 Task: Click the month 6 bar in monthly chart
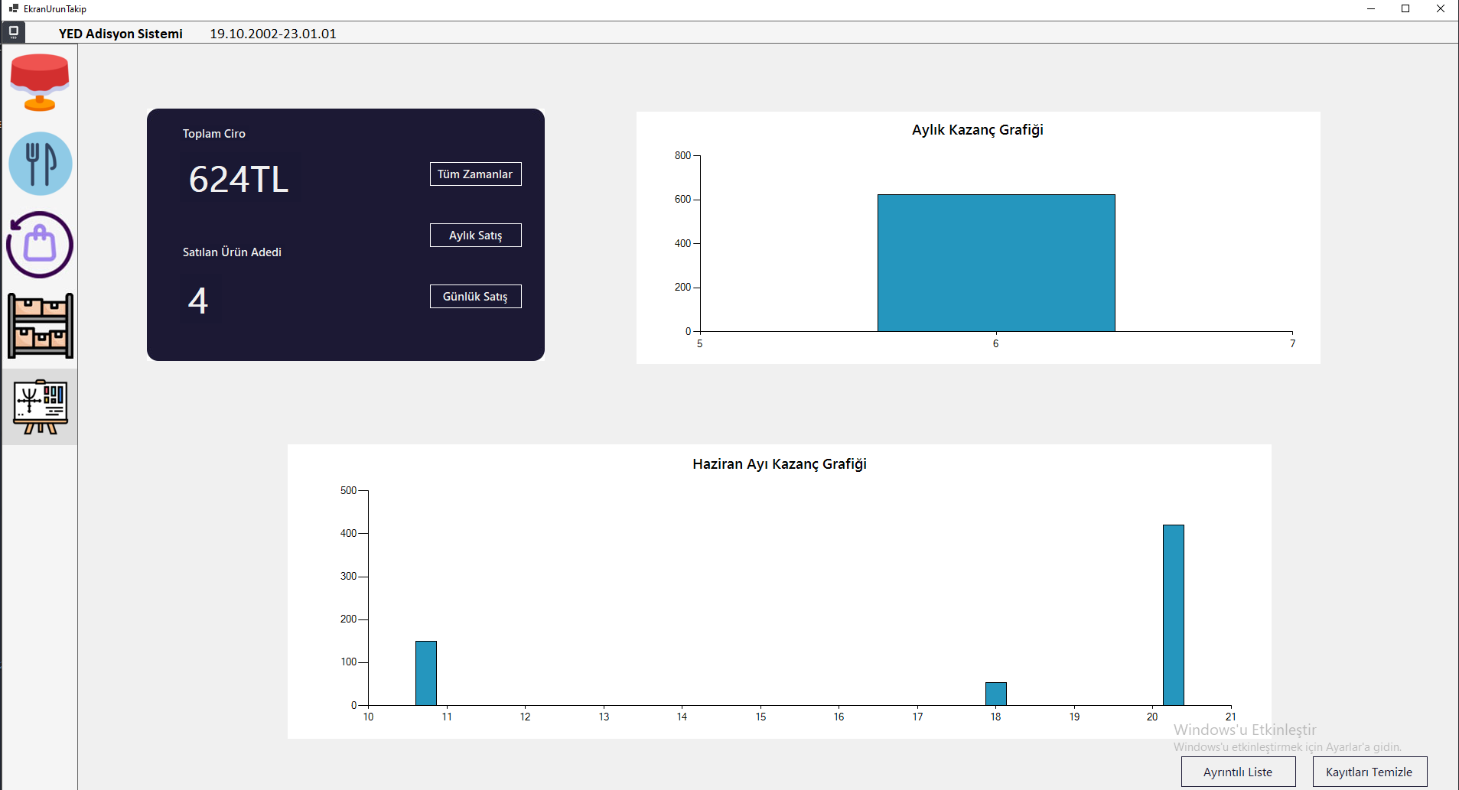tap(995, 263)
